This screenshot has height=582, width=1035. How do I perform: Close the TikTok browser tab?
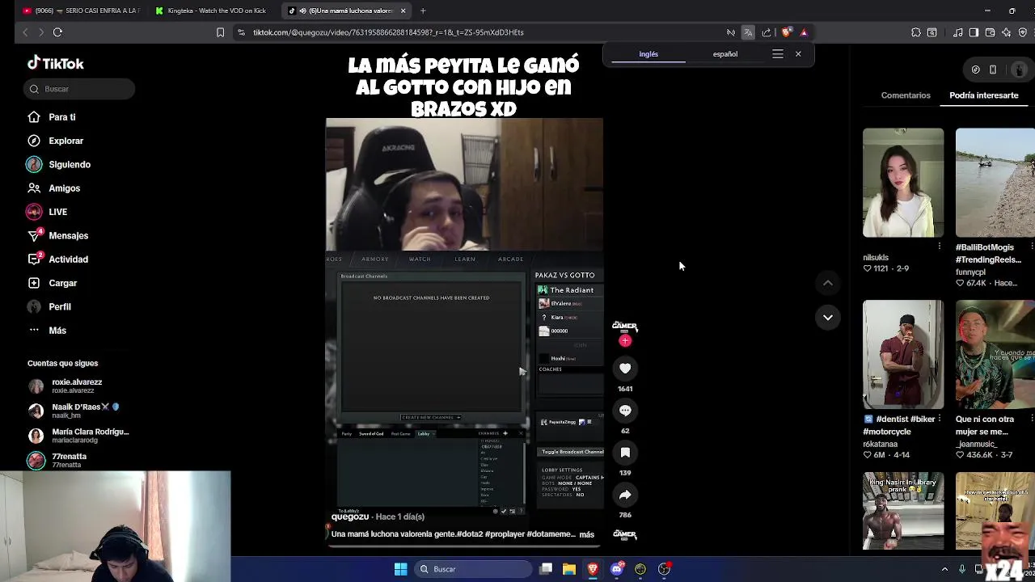coord(403,11)
